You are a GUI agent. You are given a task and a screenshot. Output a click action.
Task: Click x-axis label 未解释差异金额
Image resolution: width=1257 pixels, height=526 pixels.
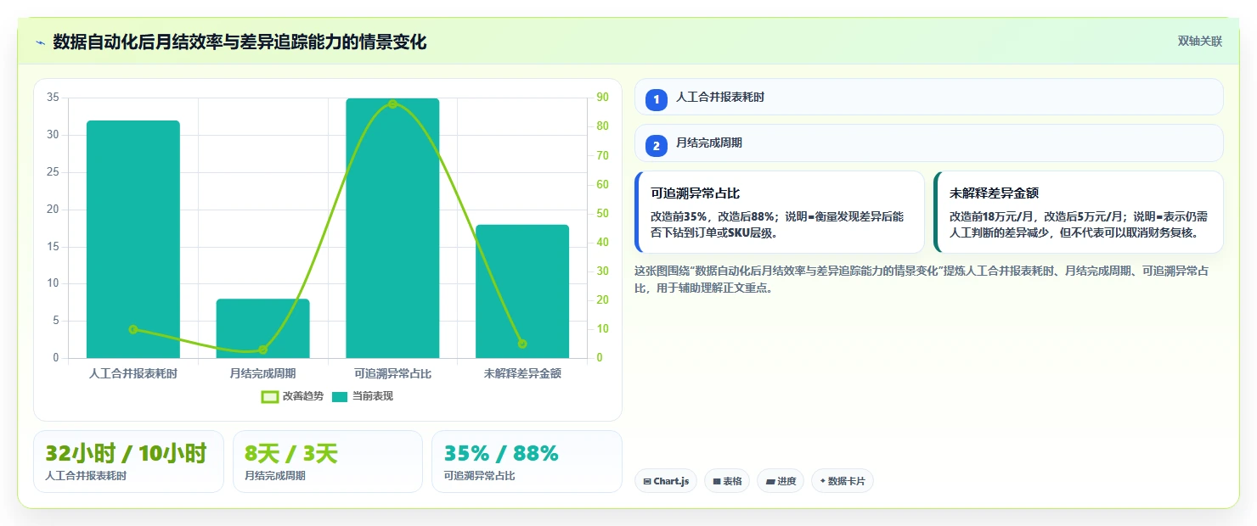(x=522, y=373)
